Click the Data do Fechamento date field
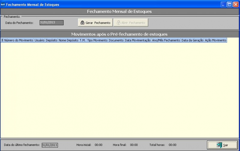Screen dimensions: 240x151 52,23
